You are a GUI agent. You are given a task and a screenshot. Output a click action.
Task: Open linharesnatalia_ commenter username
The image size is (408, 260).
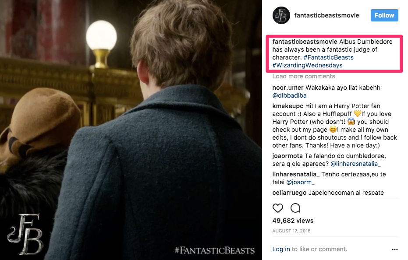click(296, 174)
